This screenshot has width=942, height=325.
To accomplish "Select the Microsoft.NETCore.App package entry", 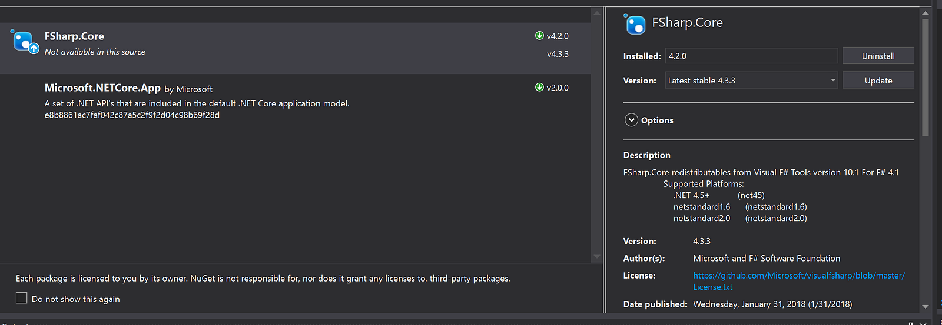I will click(102, 88).
